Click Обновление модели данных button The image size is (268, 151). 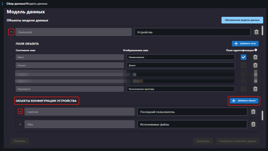242,20
